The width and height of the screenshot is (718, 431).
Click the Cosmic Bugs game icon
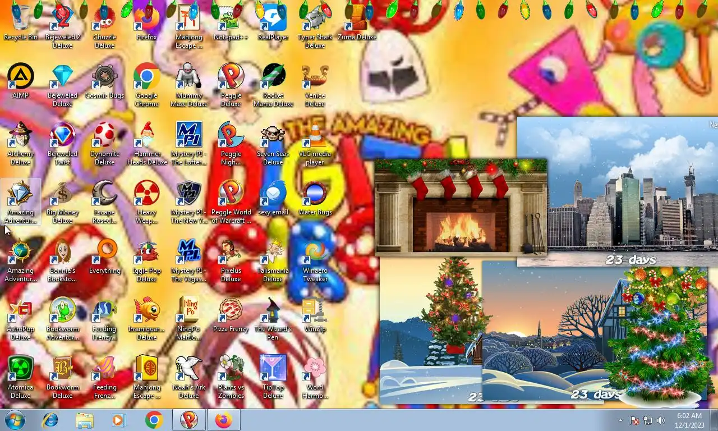105,81
